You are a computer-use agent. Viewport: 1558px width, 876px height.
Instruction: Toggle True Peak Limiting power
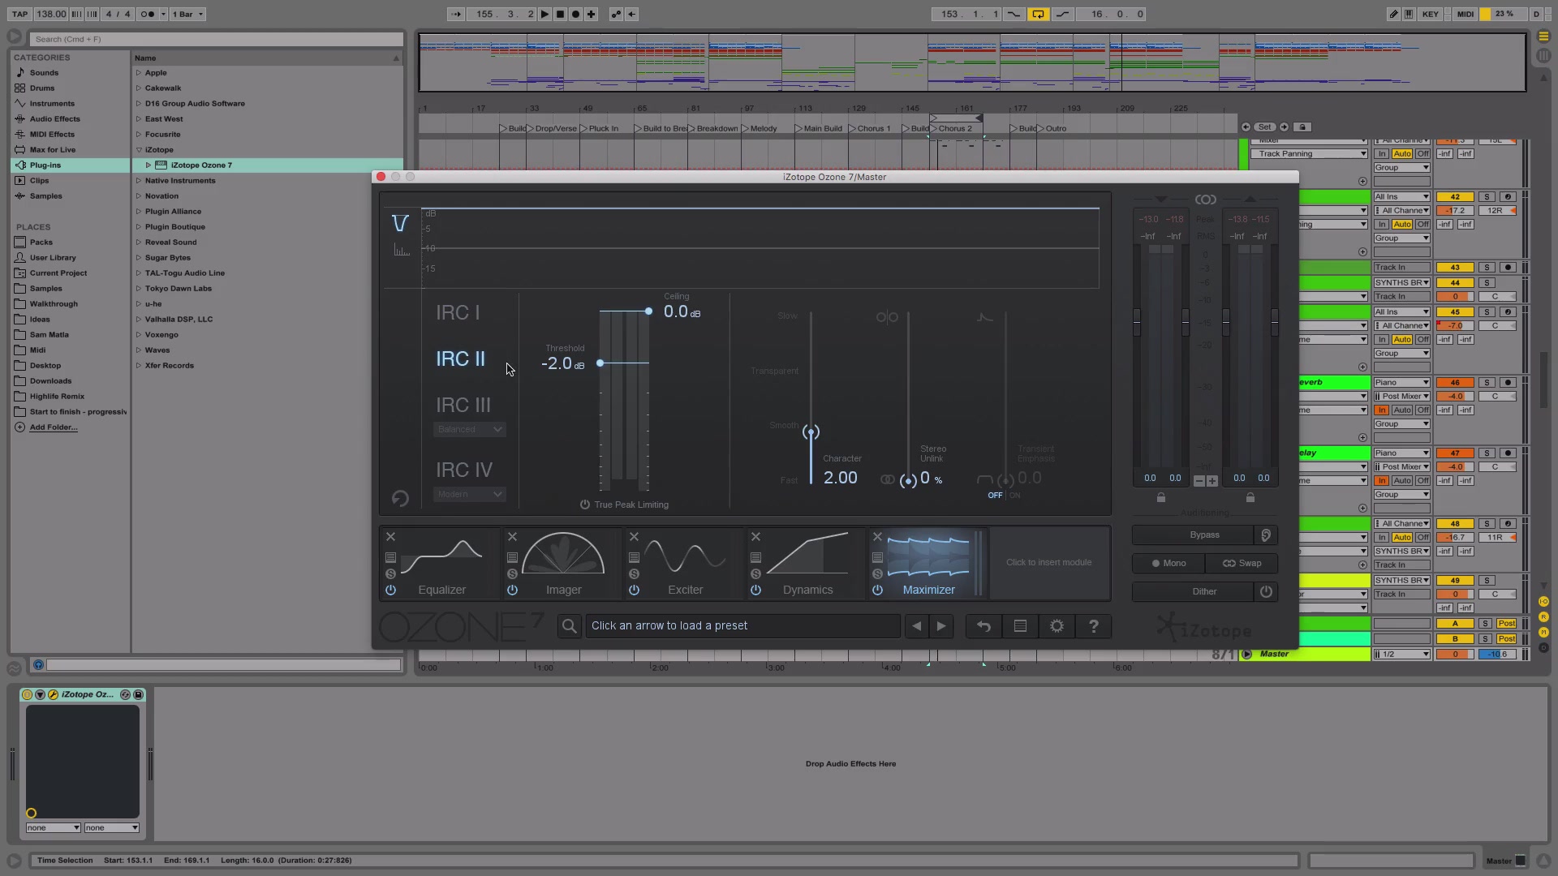(x=585, y=505)
